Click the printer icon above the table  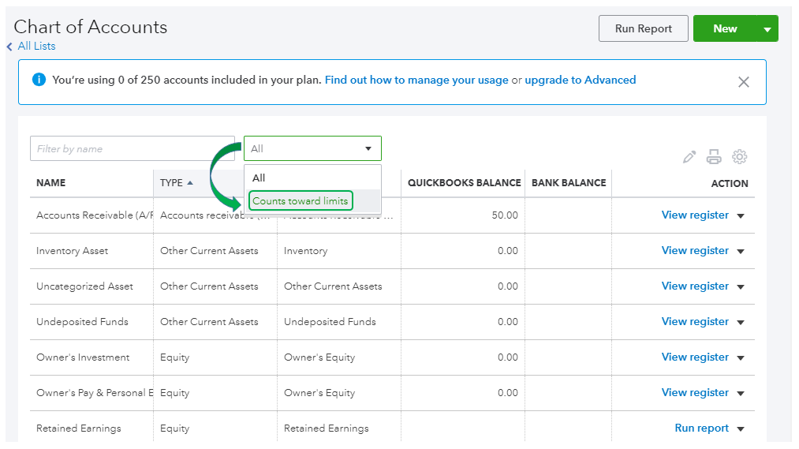point(714,157)
